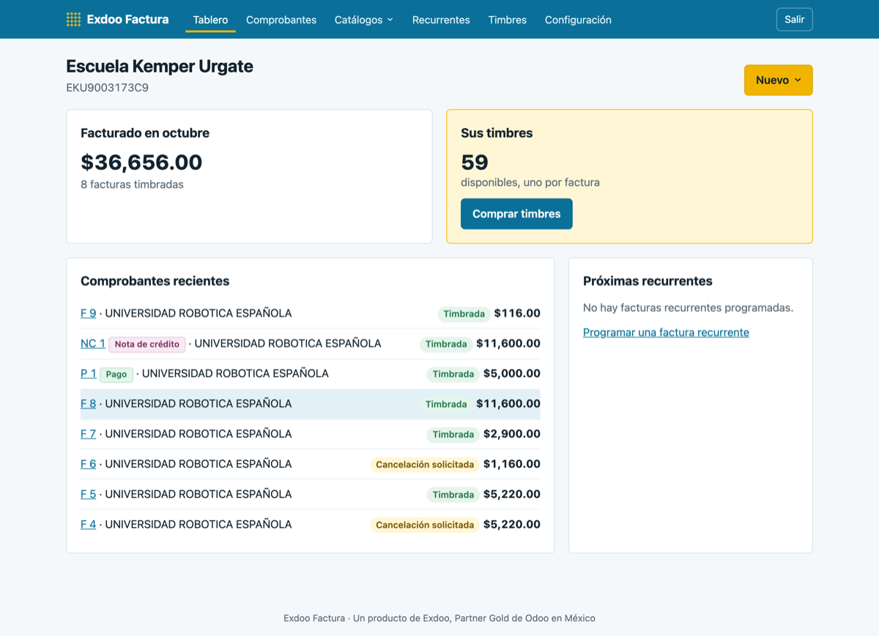Click Programar una factura recurrente link
The image size is (879, 636).
coord(666,332)
